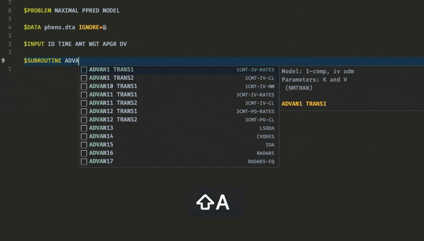Click the 3CMT-IV-RATES detail label

click(x=255, y=95)
